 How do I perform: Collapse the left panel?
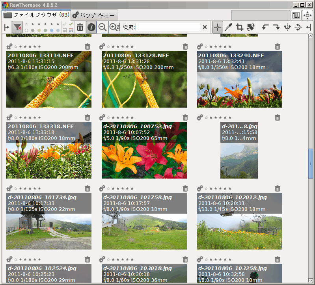click(x=6, y=27)
